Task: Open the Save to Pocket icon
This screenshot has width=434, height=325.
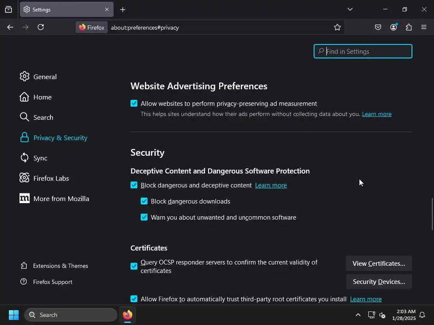Action: (378, 28)
